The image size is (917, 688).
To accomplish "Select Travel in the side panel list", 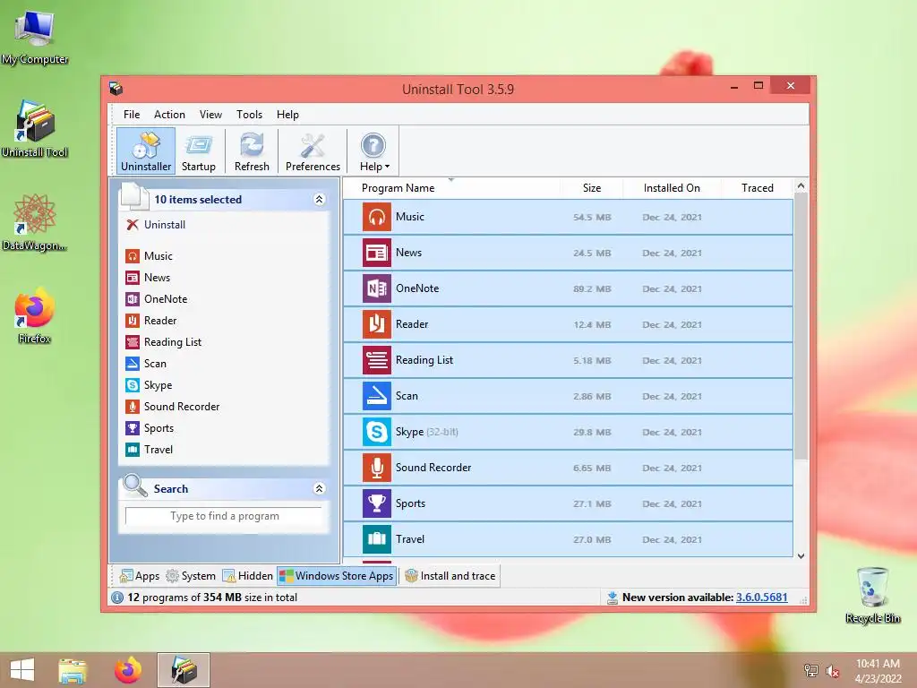I will (150, 450).
